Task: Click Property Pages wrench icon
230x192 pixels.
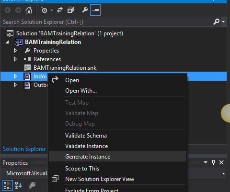Action: pyautogui.click(x=32, y=185)
